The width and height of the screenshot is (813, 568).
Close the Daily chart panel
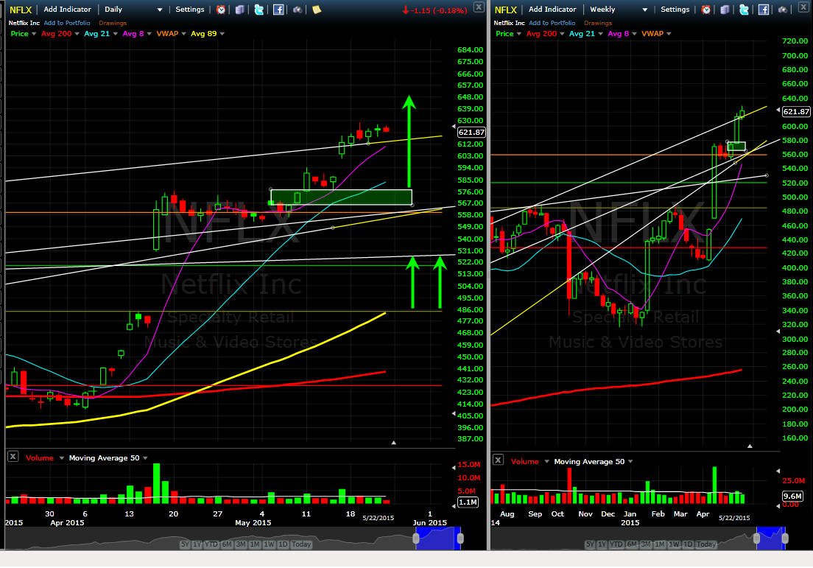[x=479, y=7]
